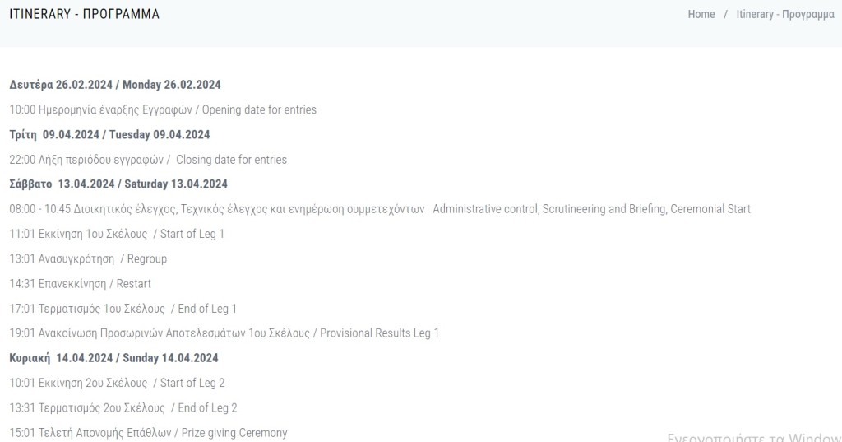Image resolution: width=842 pixels, height=442 pixels.
Task: Click the Windows activation watermark text
Action: point(754,437)
